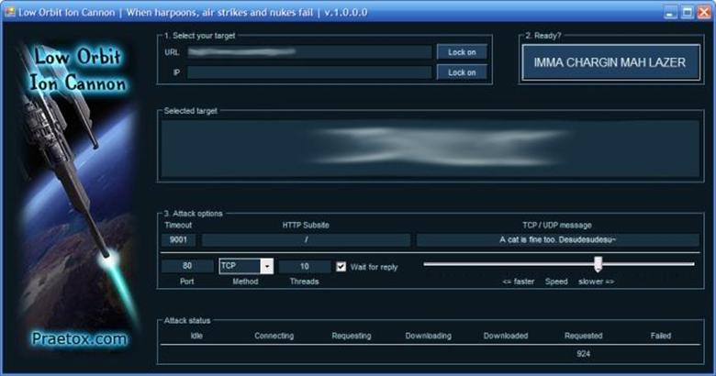The height and width of the screenshot is (376, 716).
Task: Click into the URL text field
Action: point(309,52)
